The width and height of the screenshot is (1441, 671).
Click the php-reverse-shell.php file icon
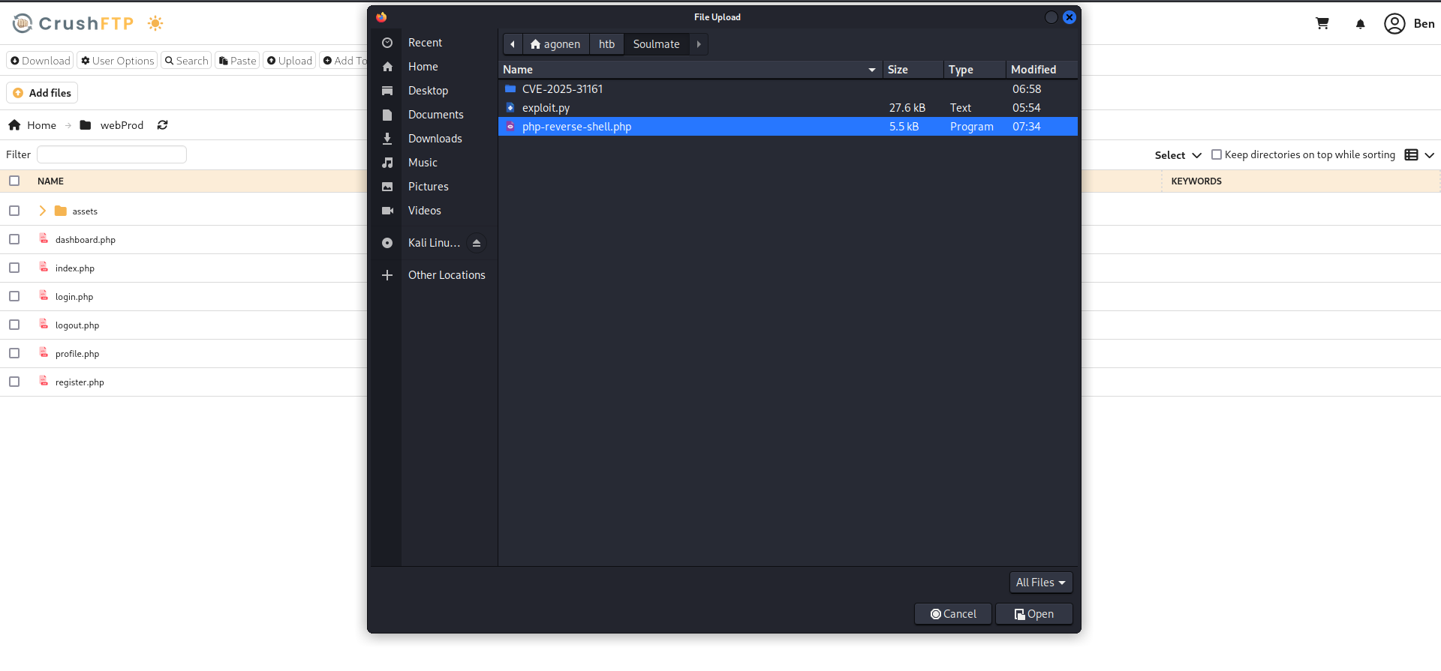510,126
